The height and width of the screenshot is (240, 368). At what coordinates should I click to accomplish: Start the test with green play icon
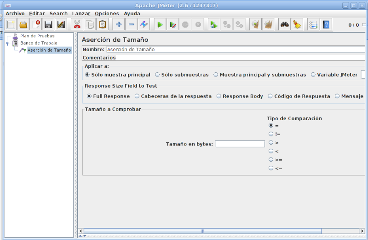point(160,24)
